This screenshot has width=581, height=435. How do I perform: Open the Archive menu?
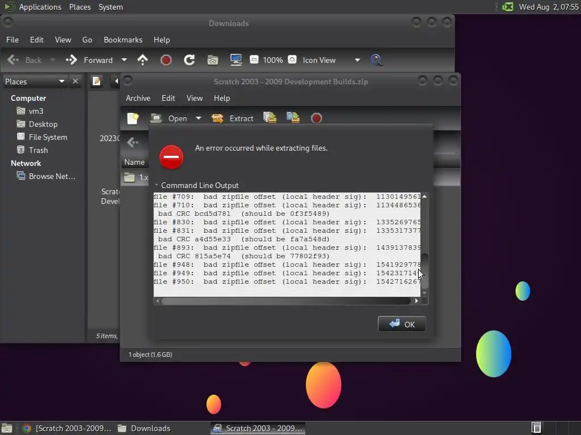click(138, 98)
